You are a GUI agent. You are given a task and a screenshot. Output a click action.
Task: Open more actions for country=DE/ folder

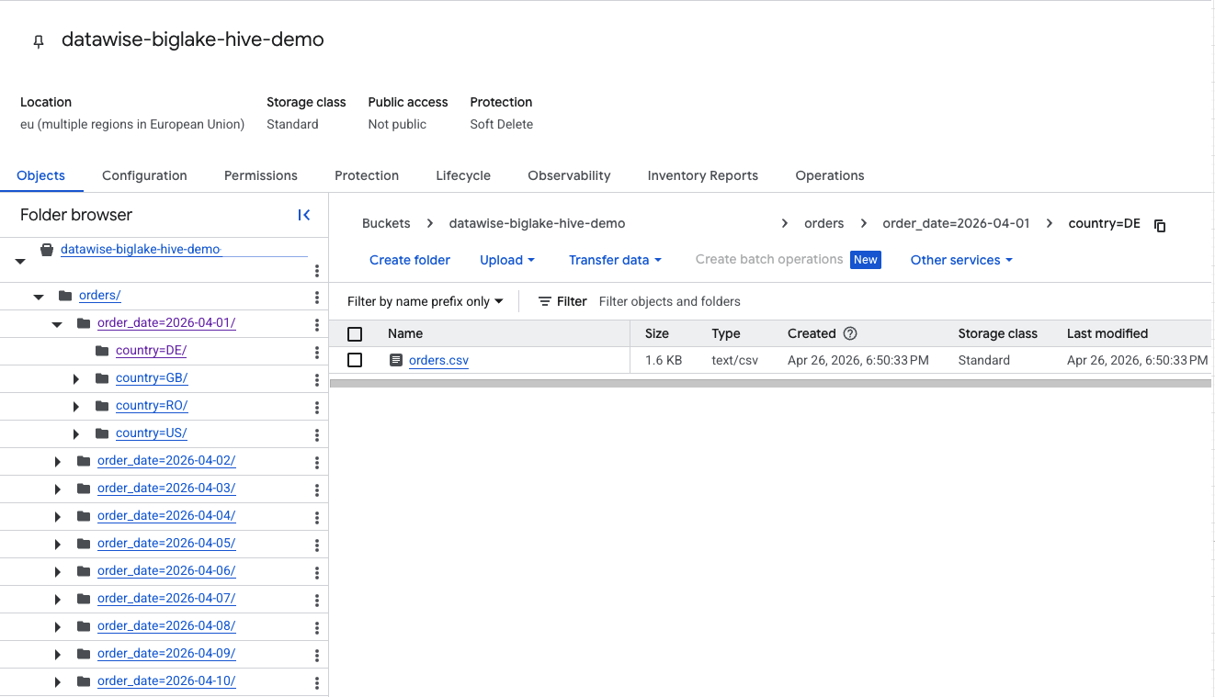coord(317,353)
